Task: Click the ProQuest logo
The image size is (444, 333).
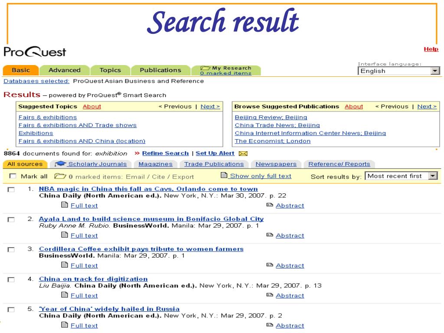Action: [x=35, y=52]
